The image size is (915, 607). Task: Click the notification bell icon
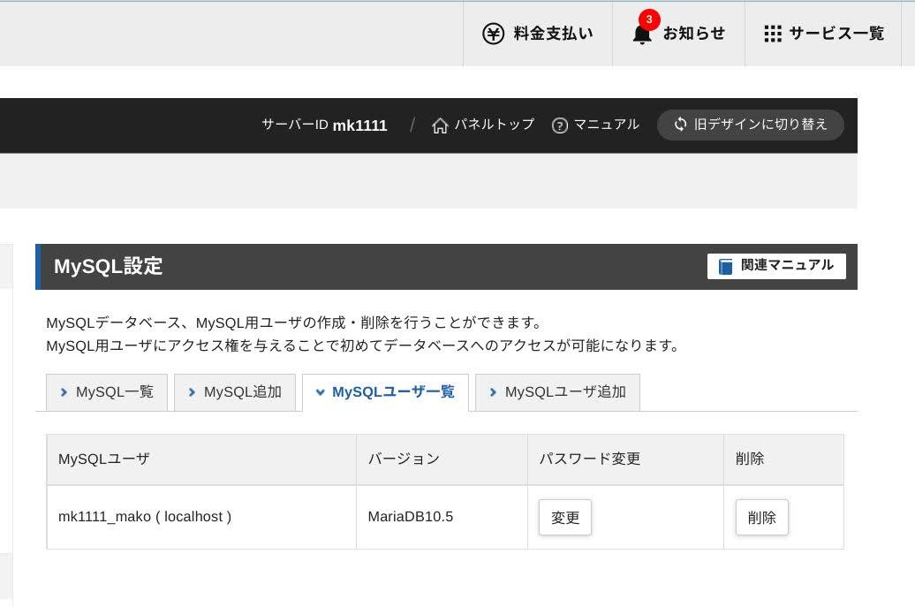coord(642,35)
